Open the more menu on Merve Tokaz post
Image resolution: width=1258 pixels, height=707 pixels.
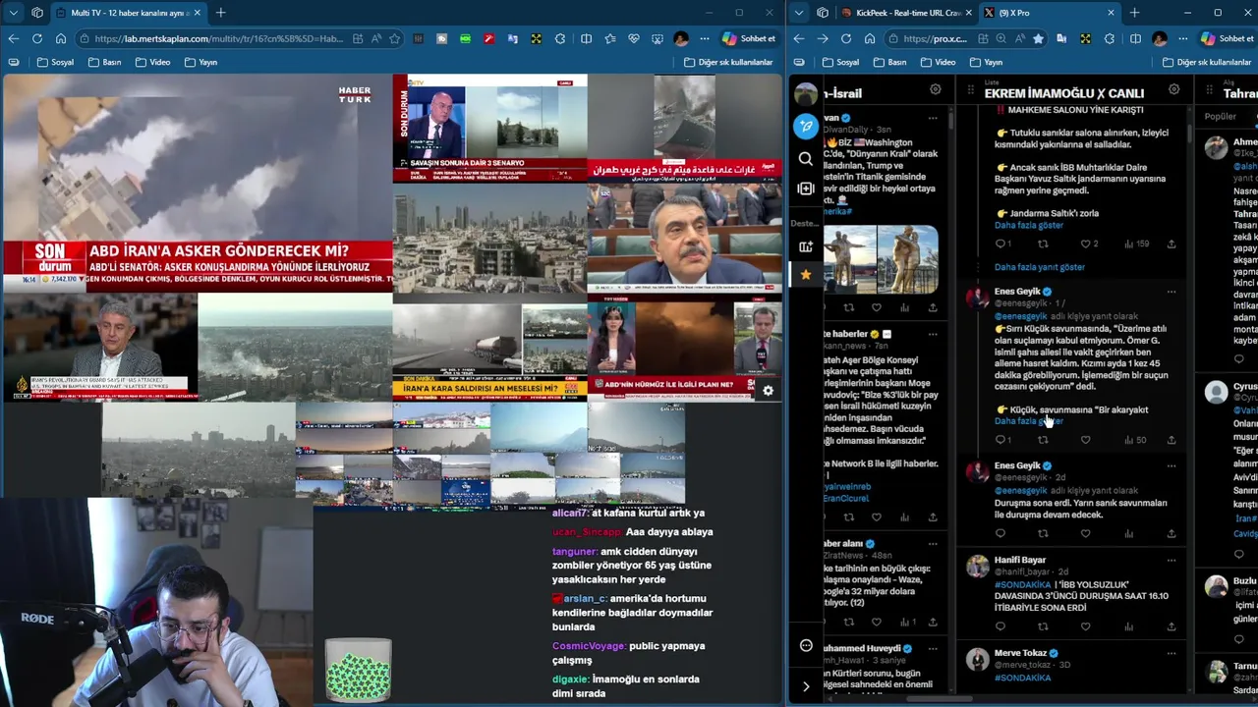click(1171, 653)
